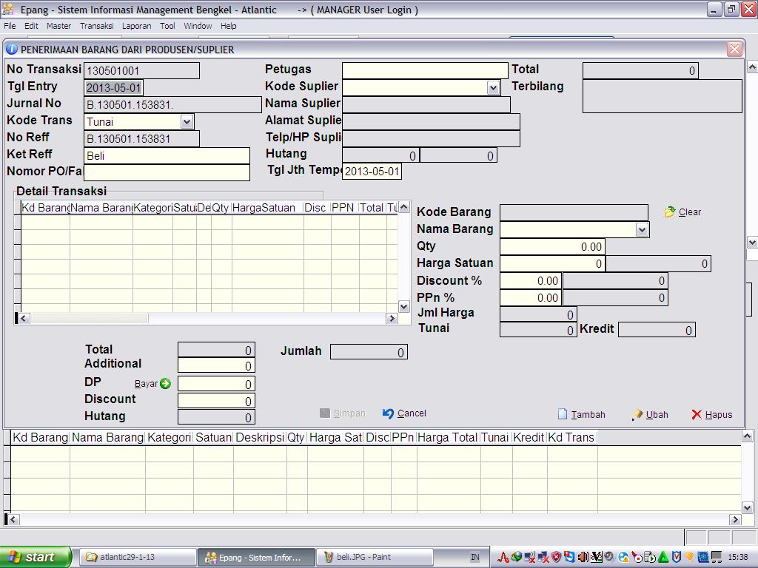Click the Windows start button

tap(36, 557)
